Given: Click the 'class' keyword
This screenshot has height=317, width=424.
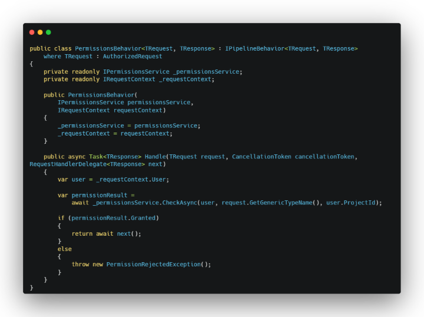Looking at the screenshot, I should [x=63, y=48].
